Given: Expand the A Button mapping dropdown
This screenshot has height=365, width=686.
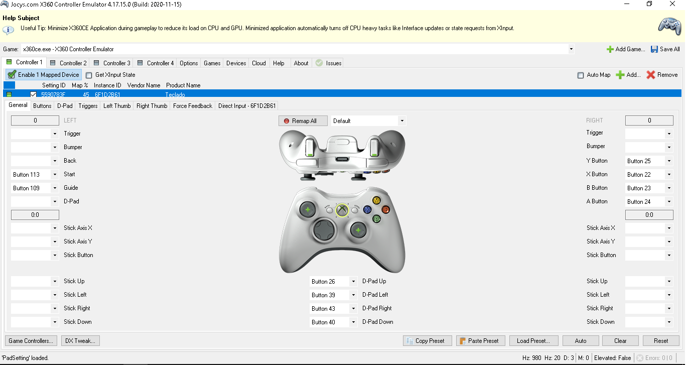Looking at the screenshot, I should click(x=669, y=202).
